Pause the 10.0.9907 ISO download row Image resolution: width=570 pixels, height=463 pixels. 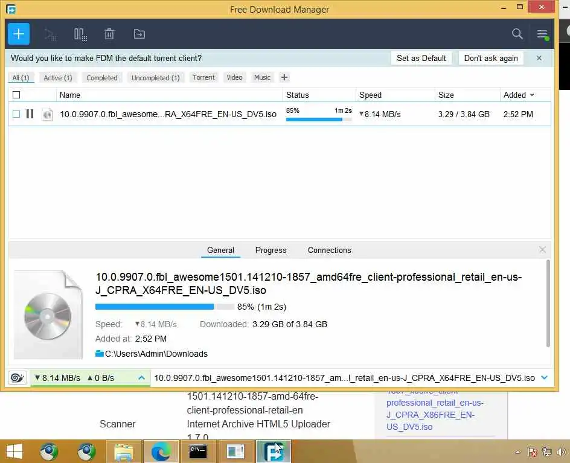[x=30, y=114]
